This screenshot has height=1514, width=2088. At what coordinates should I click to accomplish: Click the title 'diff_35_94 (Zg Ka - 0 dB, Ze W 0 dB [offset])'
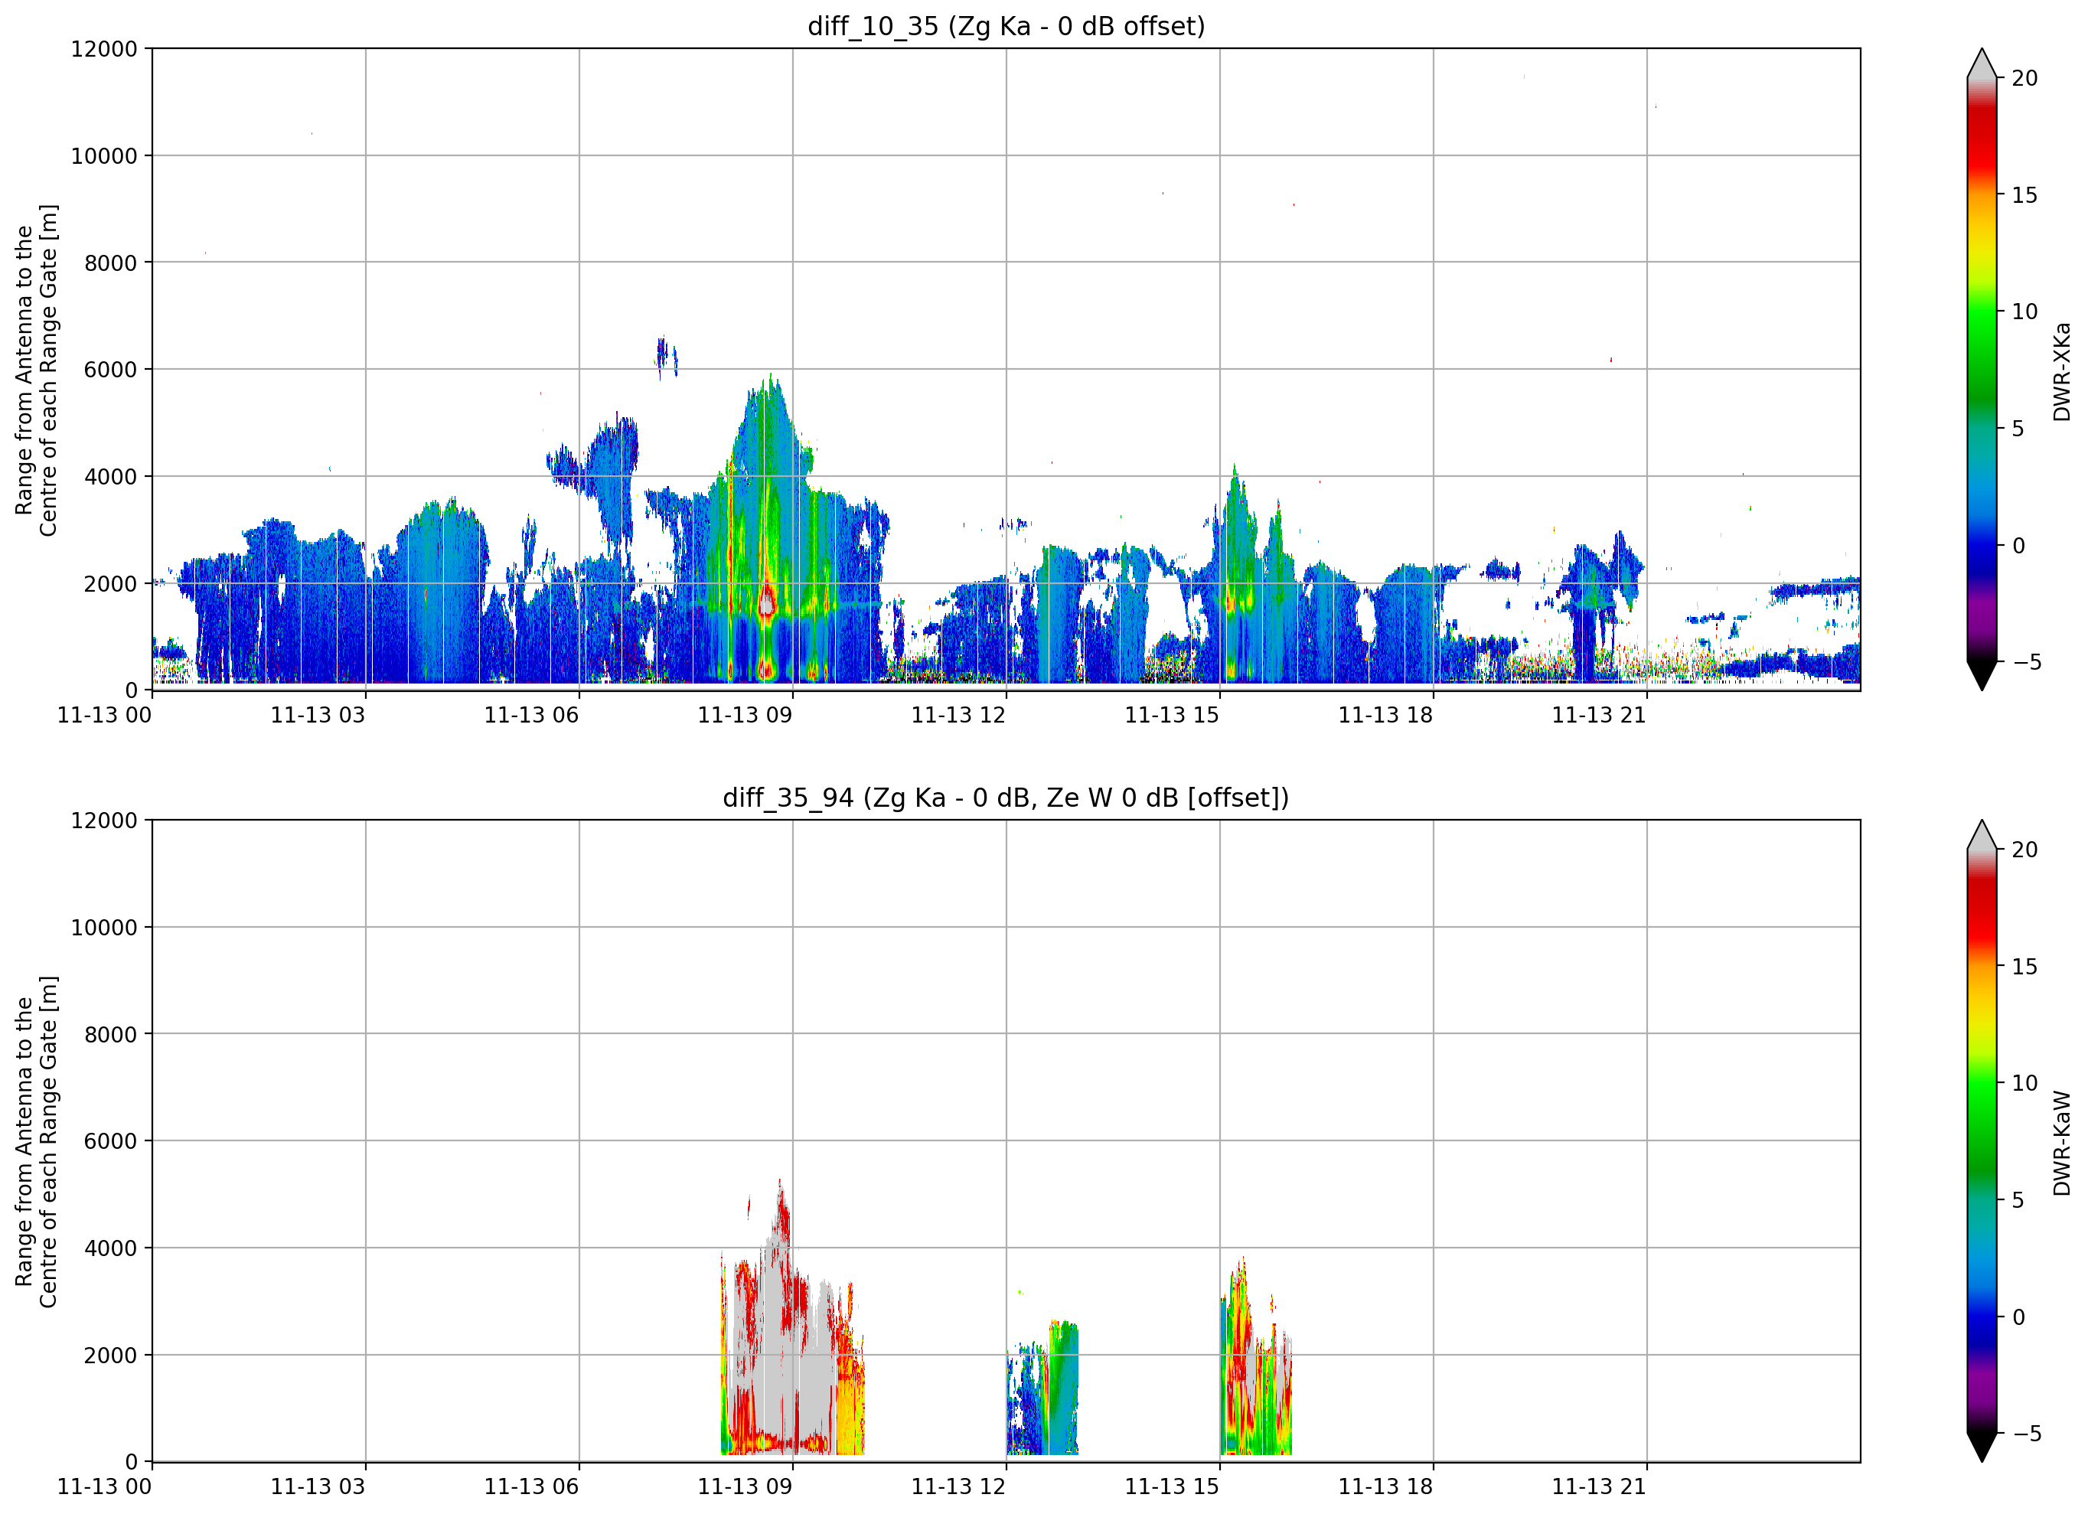point(1006,798)
